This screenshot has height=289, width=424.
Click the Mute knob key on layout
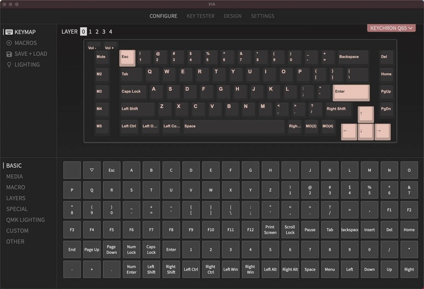(102, 58)
